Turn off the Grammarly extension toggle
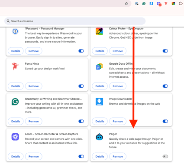The height and width of the screenshot is (165, 184). (81, 121)
